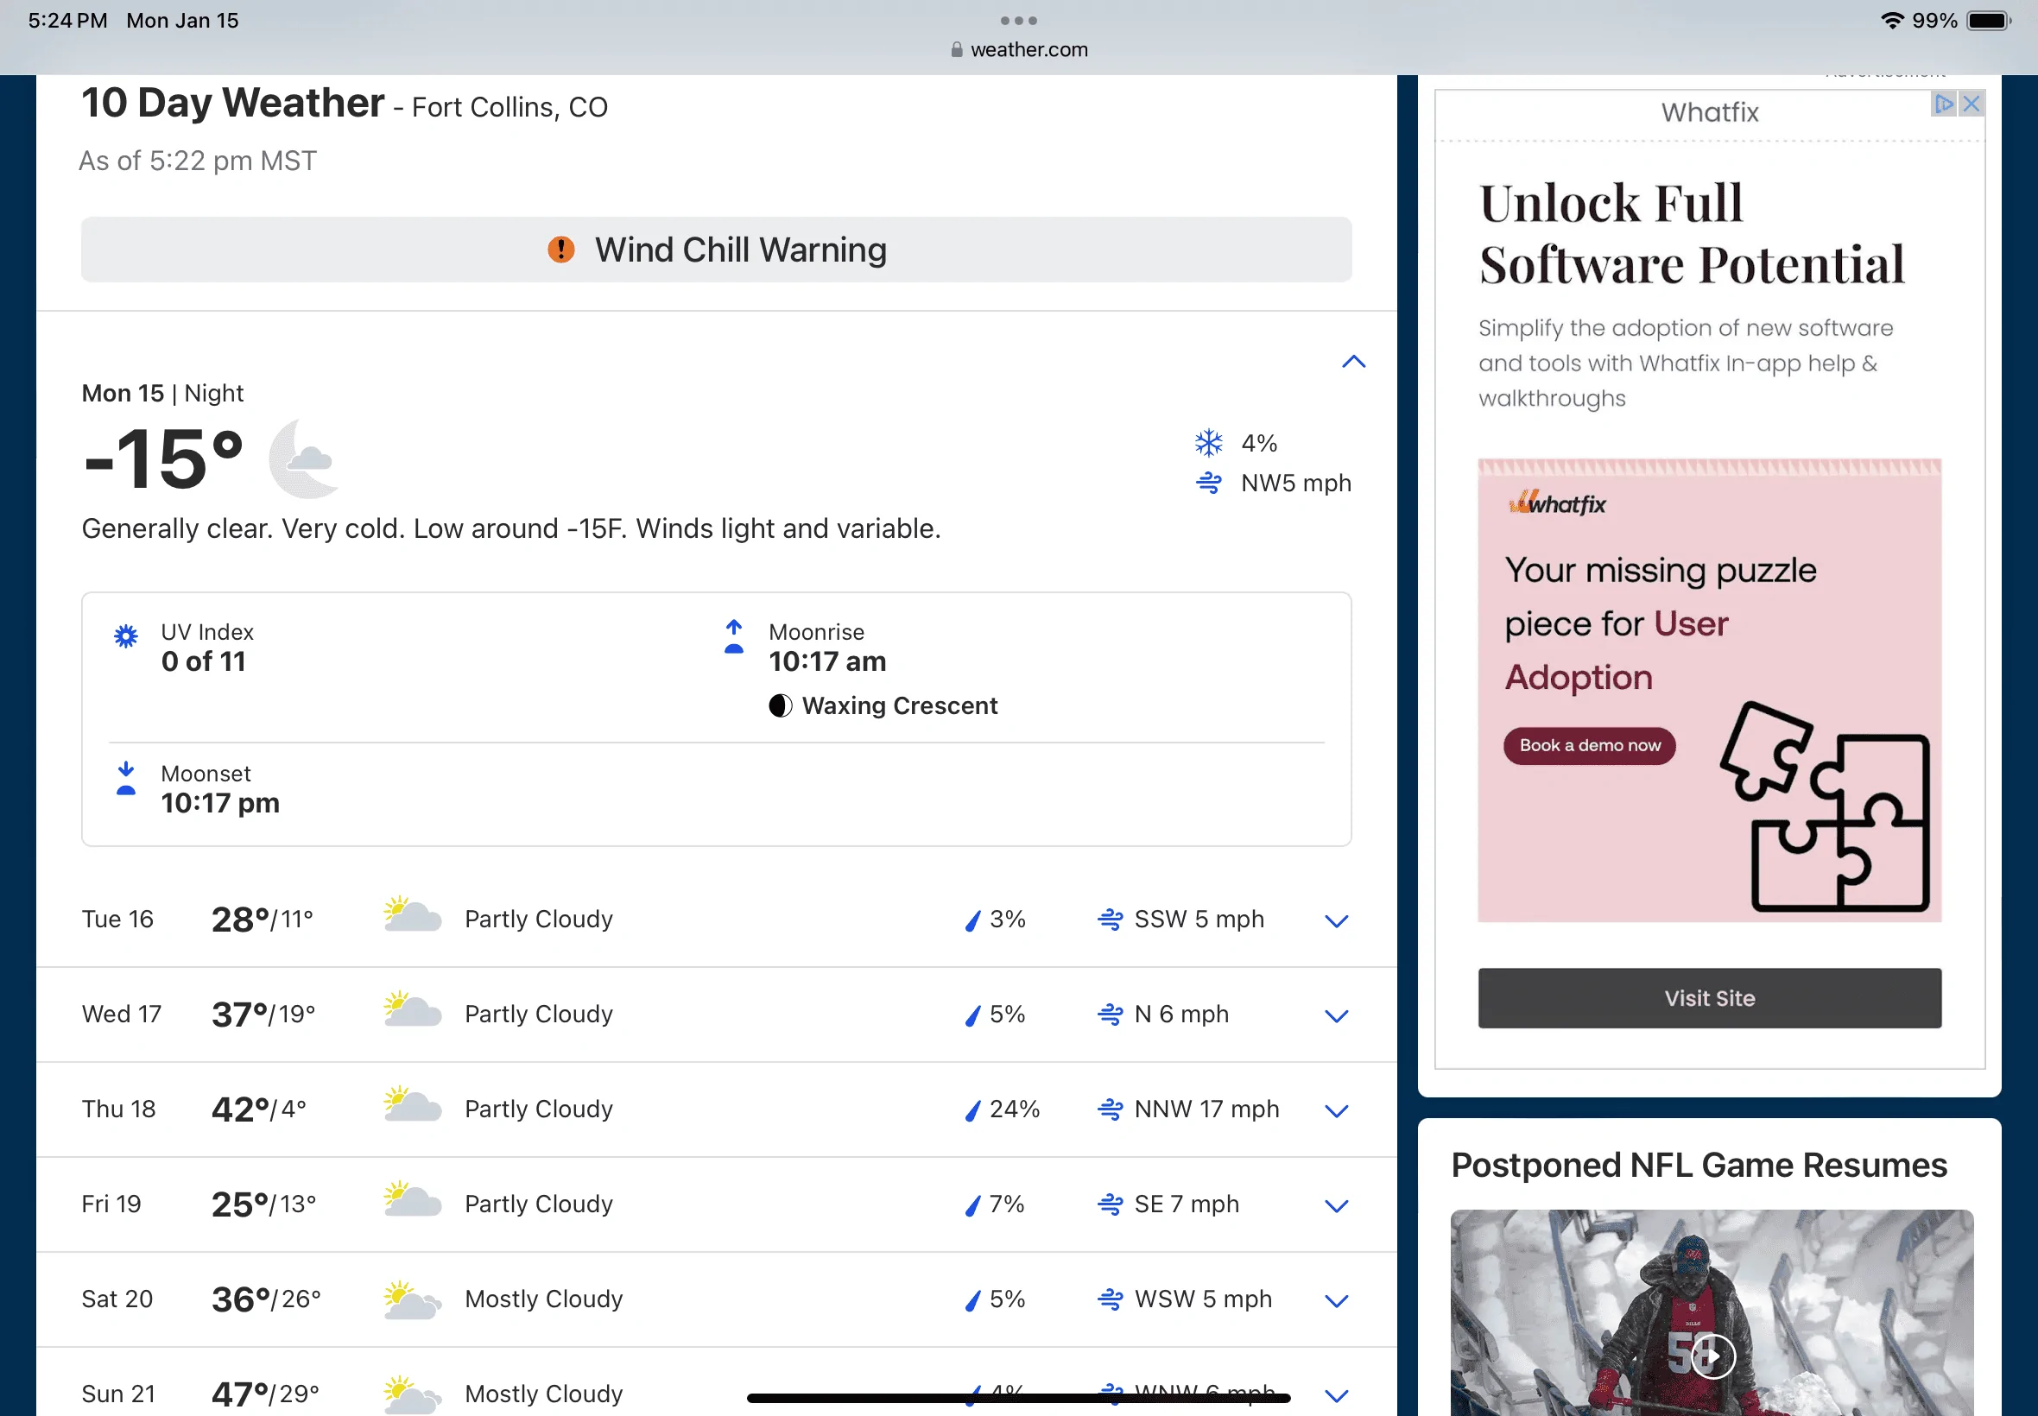Collapse the Mon 15 Night details
The width and height of the screenshot is (2038, 1416).
pyautogui.click(x=1353, y=362)
